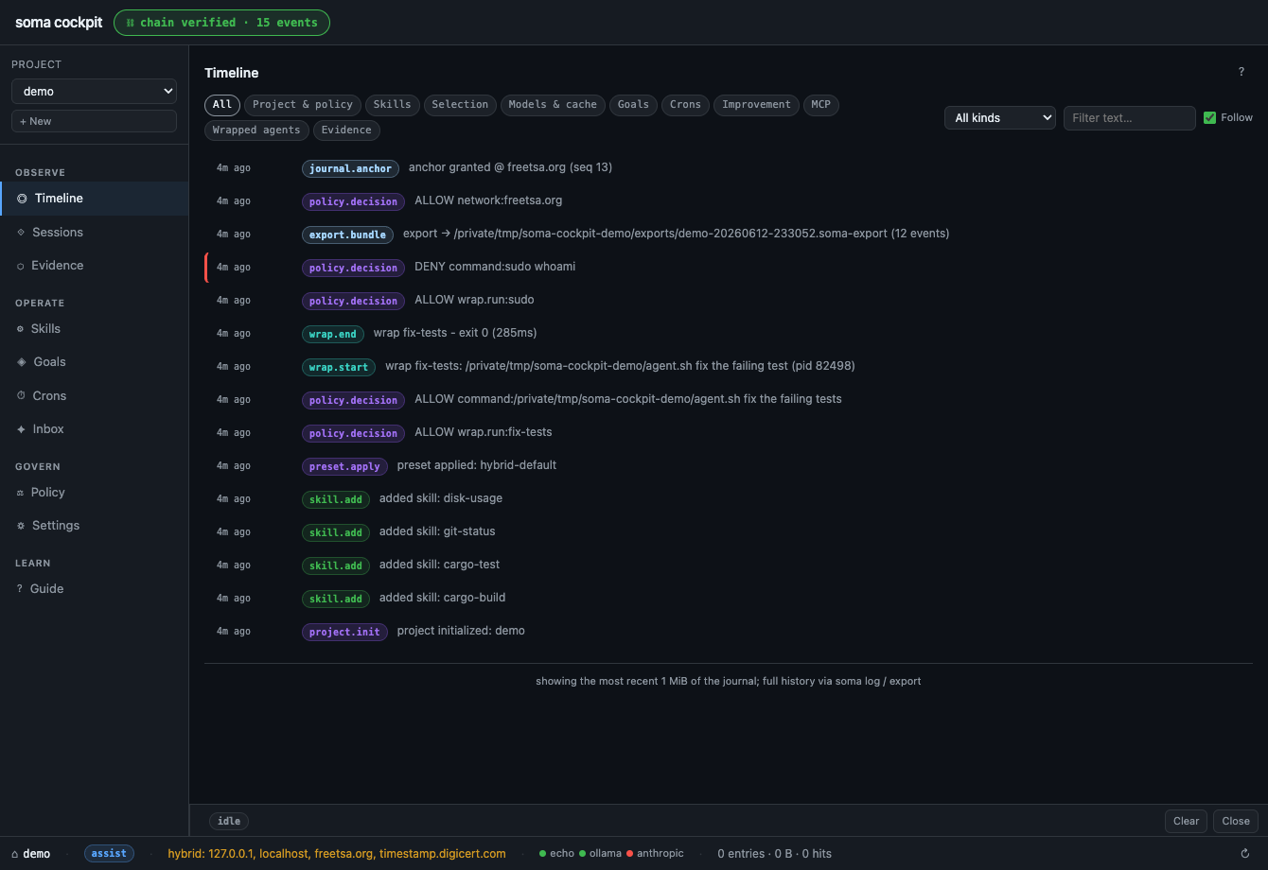
Task: Click the wrap.start event tag
Action: (338, 367)
